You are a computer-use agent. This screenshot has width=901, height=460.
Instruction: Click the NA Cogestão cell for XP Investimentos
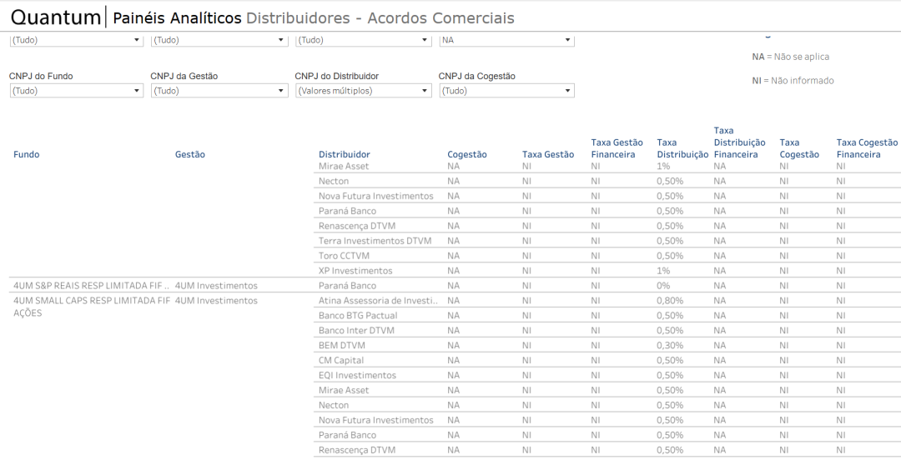[453, 271]
